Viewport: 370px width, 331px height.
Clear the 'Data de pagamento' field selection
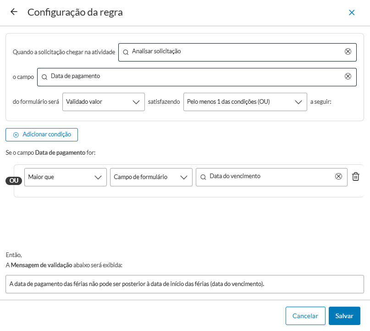pyautogui.click(x=348, y=76)
